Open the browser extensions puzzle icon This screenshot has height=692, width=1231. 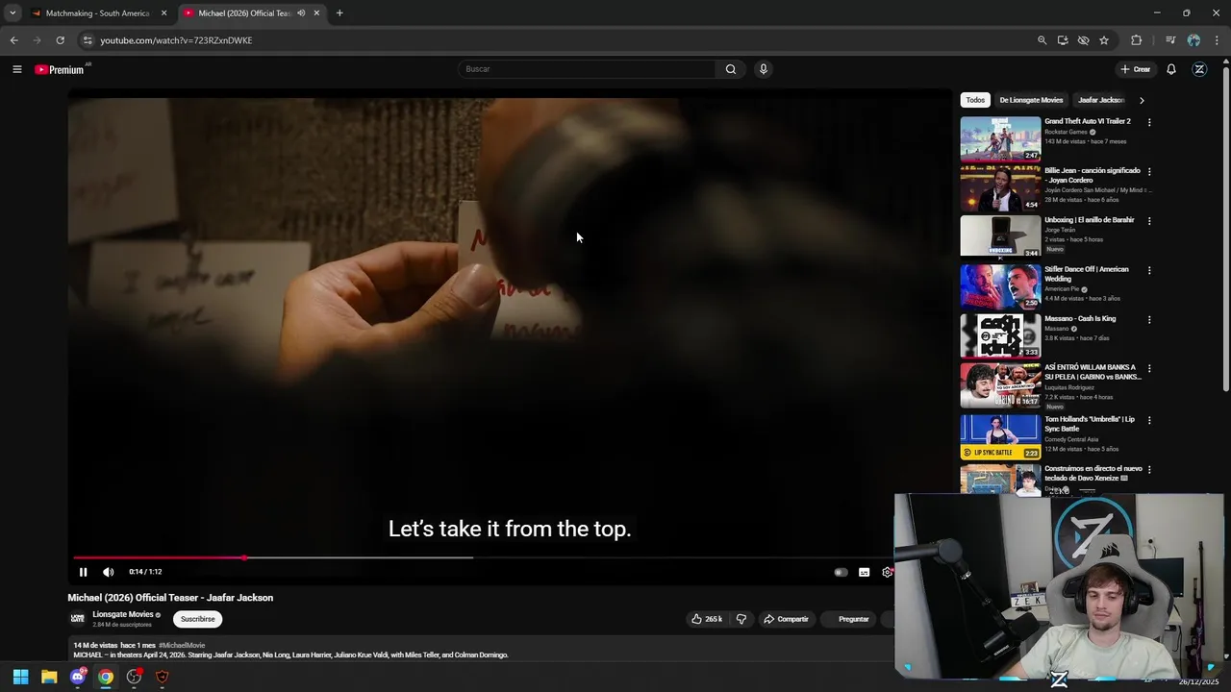(1137, 40)
